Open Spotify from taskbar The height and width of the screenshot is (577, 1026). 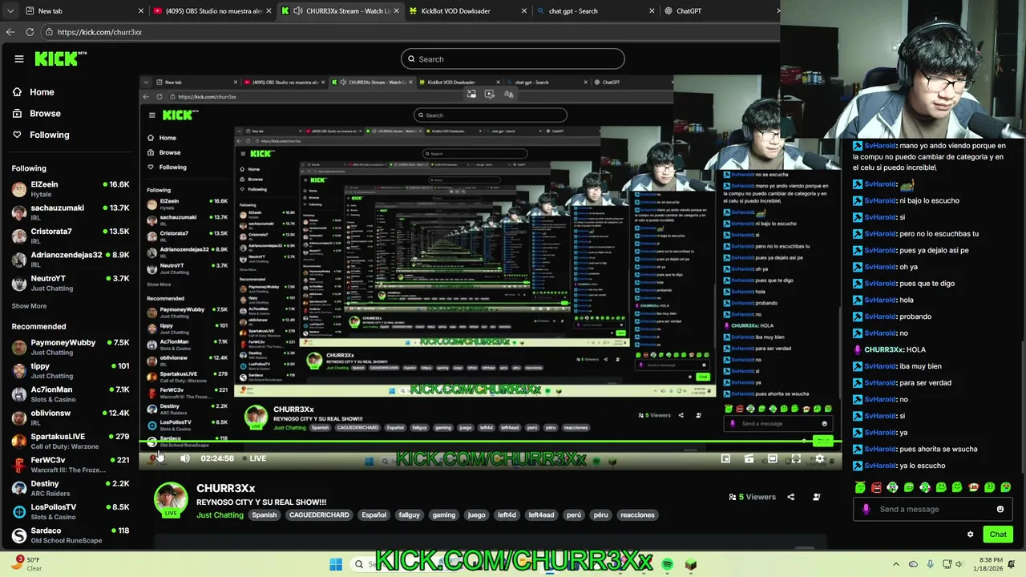tap(668, 564)
